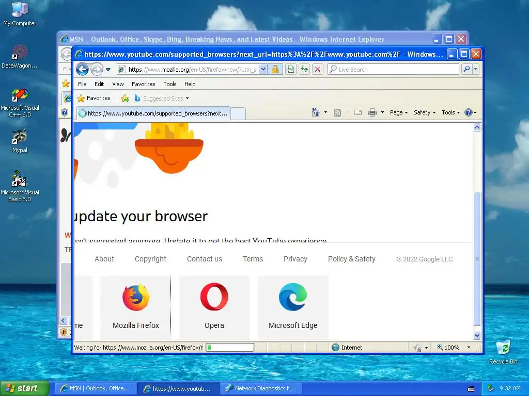The width and height of the screenshot is (529, 396).
Task: Click the security lock icon
Action: (x=275, y=70)
